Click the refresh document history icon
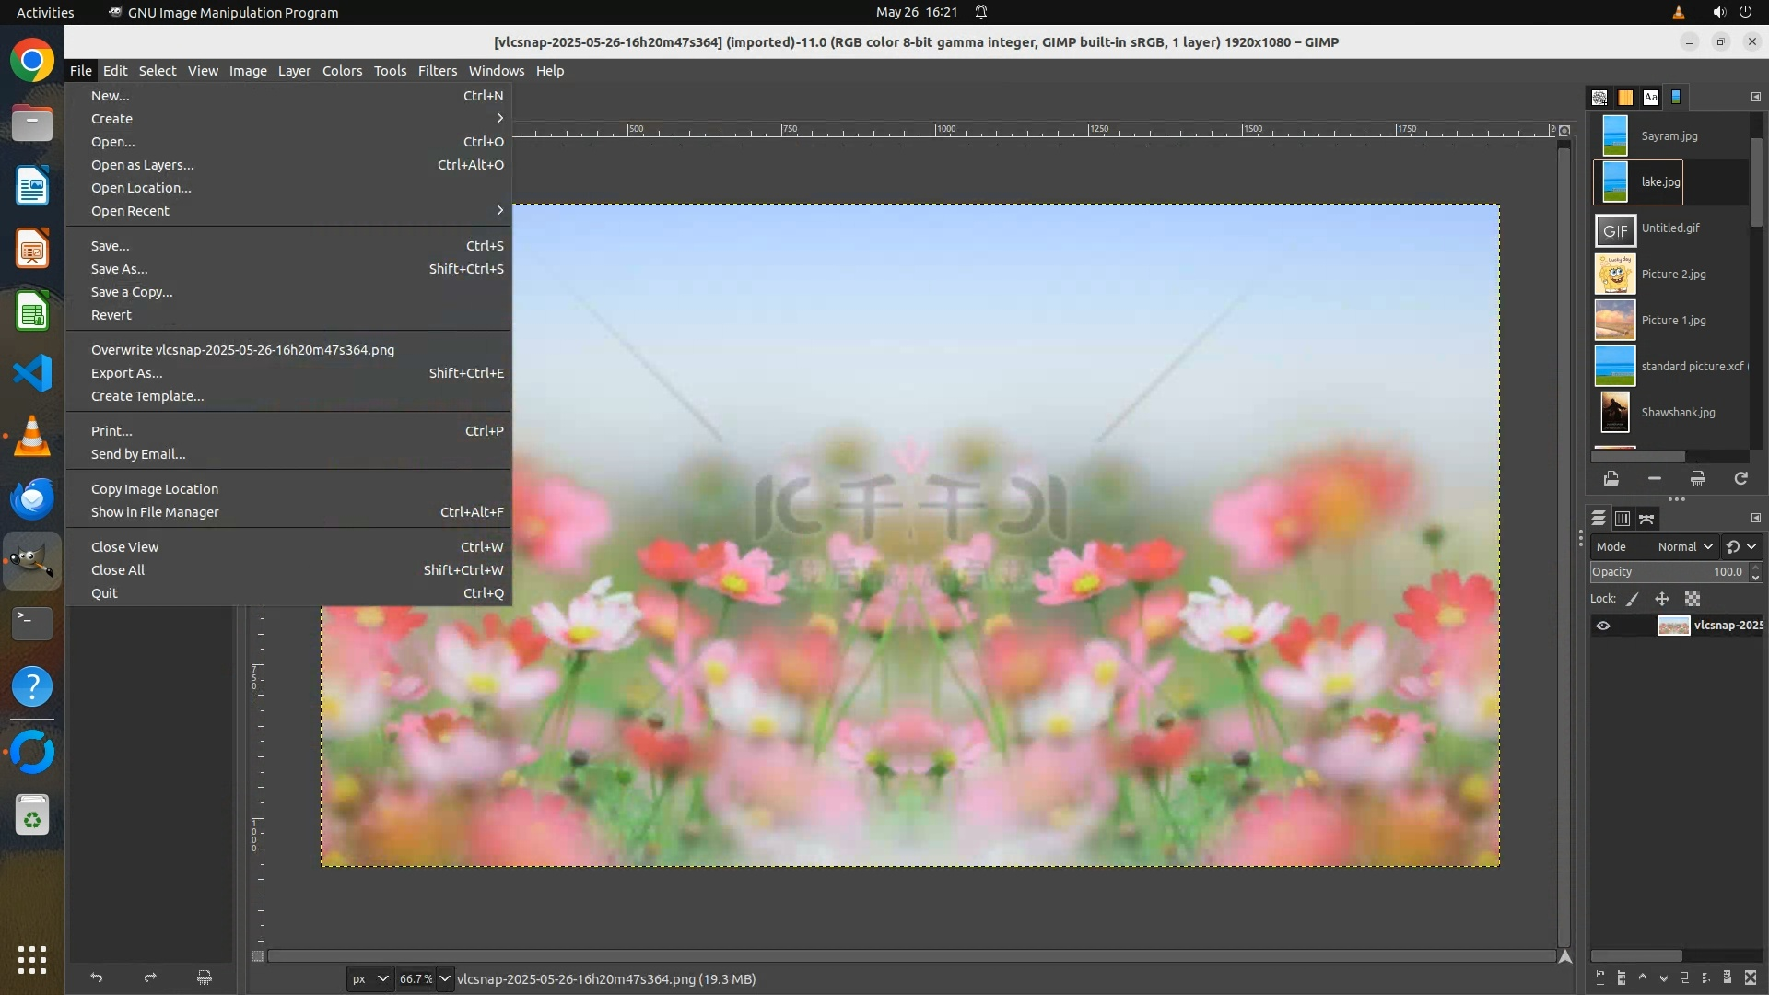This screenshot has width=1769, height=995. [x=1740, y=478]
